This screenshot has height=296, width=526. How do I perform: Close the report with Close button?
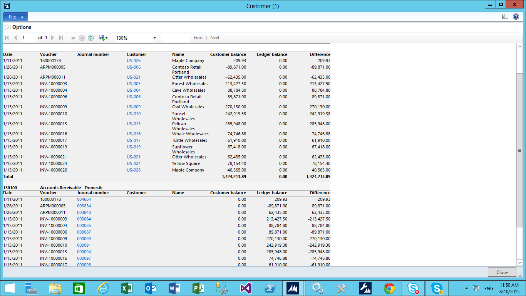point(502,272)
